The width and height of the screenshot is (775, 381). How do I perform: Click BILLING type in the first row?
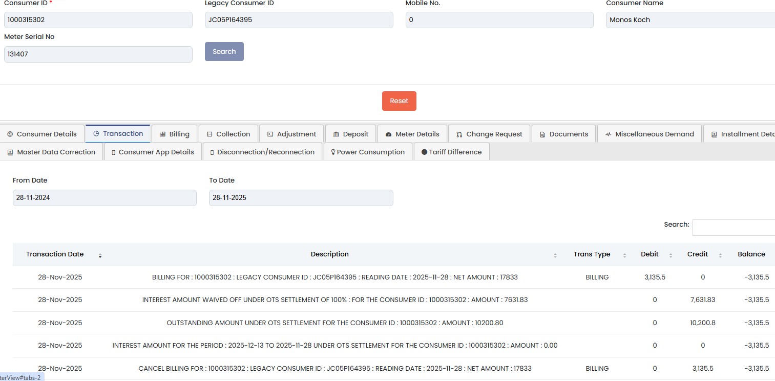[597, 277]
